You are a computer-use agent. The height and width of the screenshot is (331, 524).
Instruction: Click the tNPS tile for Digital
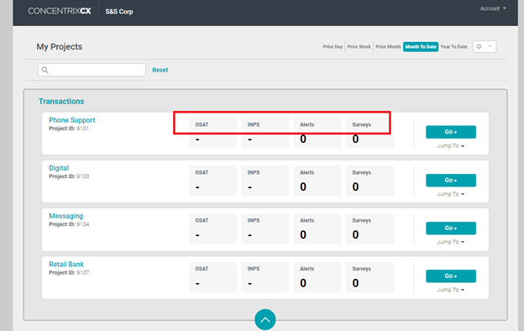[x=265, y=181]
